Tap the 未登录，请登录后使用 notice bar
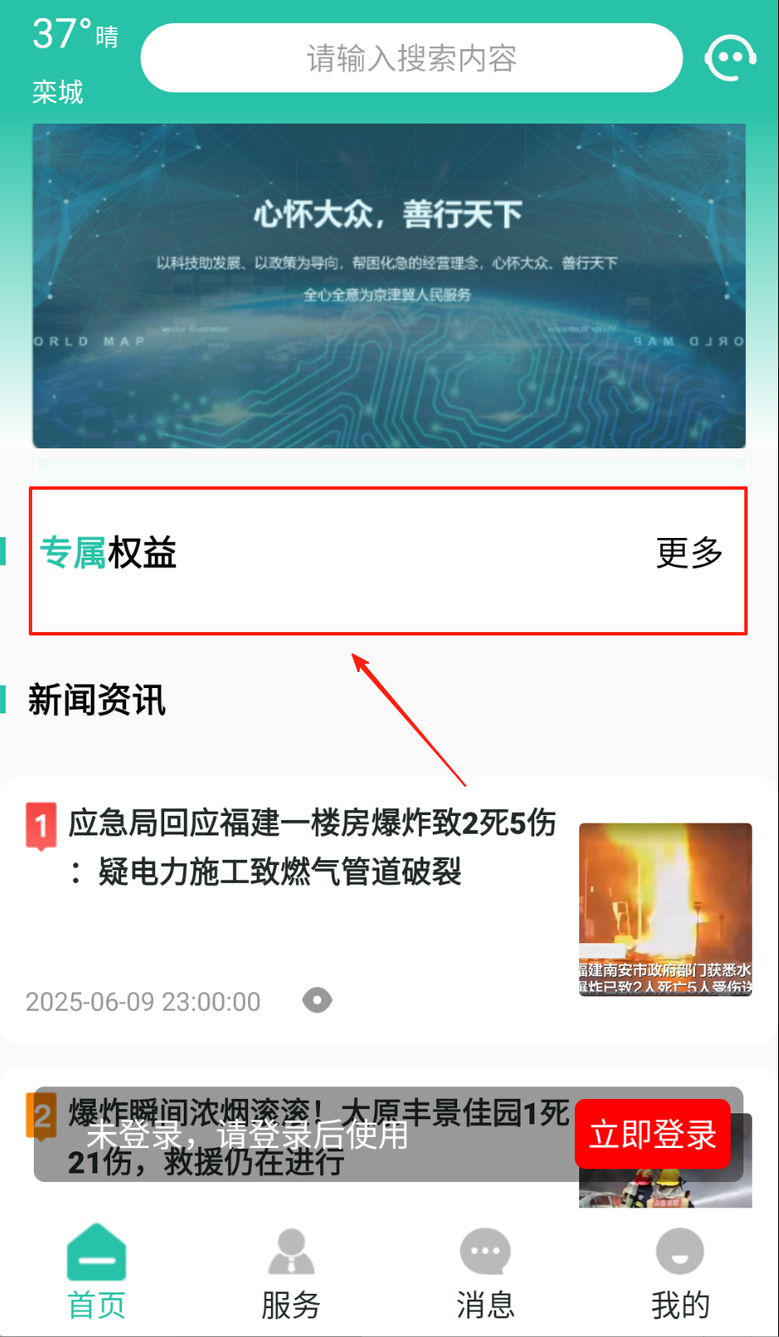This screenshot has height=1337, width=779. pos(247,1134)
